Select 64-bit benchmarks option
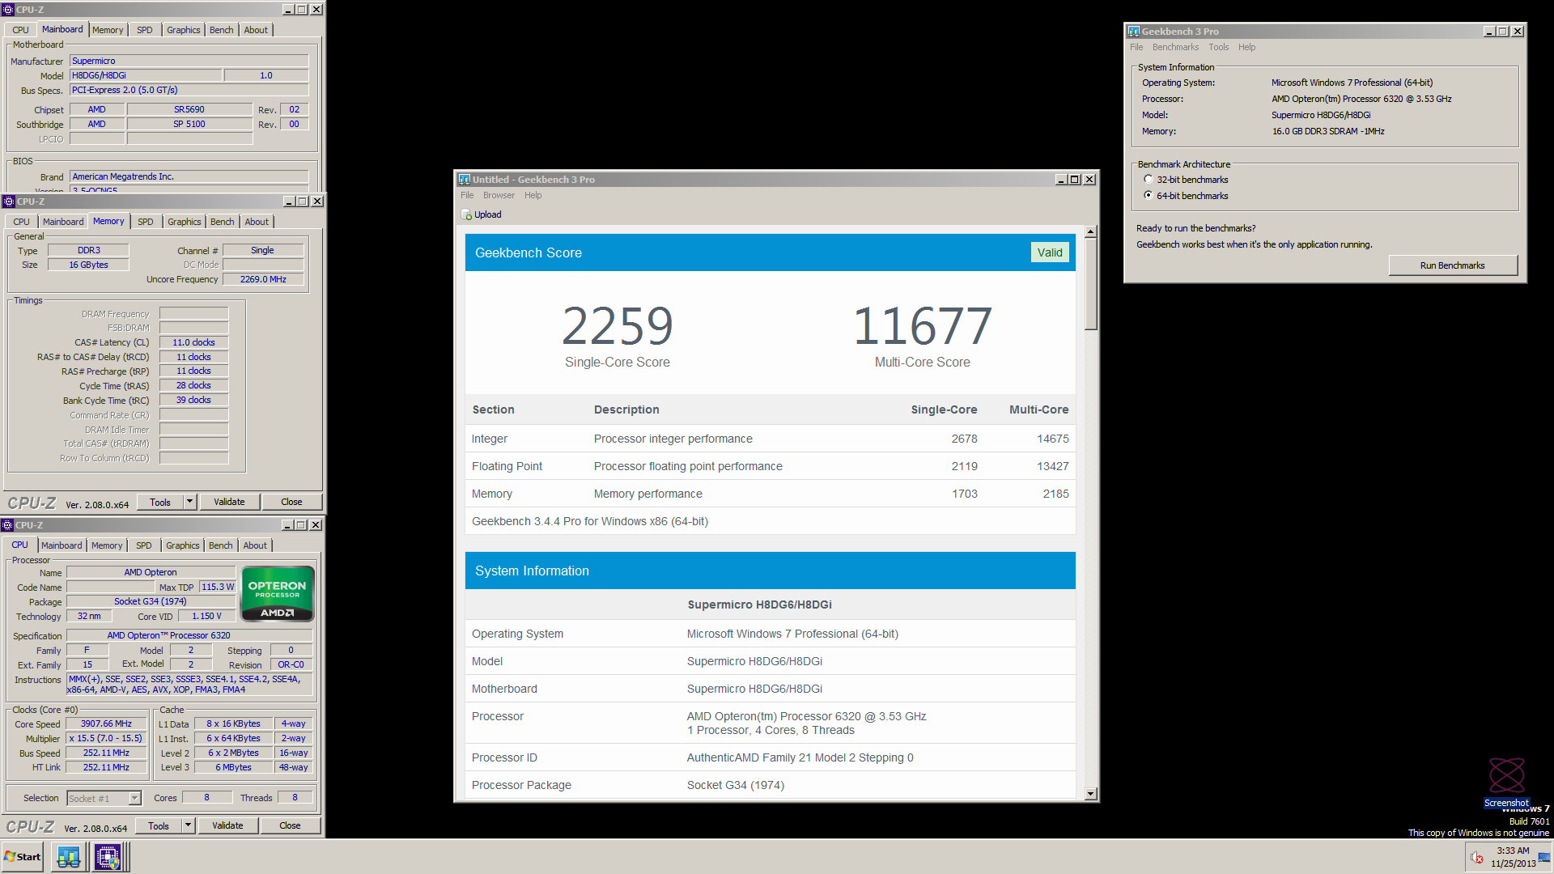The image size is (1554, 874). pos(1148,196)
